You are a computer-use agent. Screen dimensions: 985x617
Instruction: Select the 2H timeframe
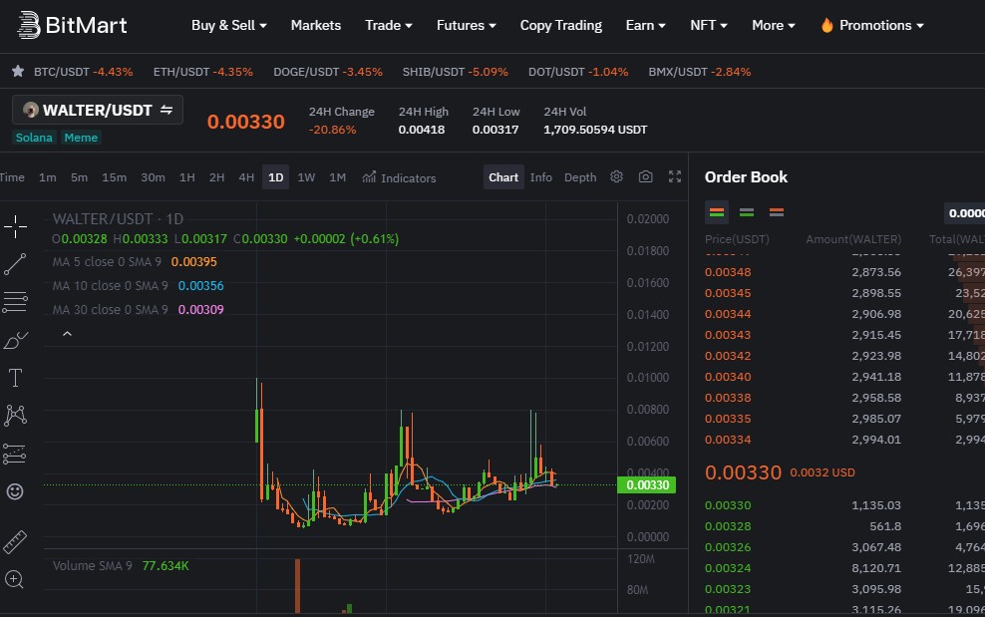216,177
